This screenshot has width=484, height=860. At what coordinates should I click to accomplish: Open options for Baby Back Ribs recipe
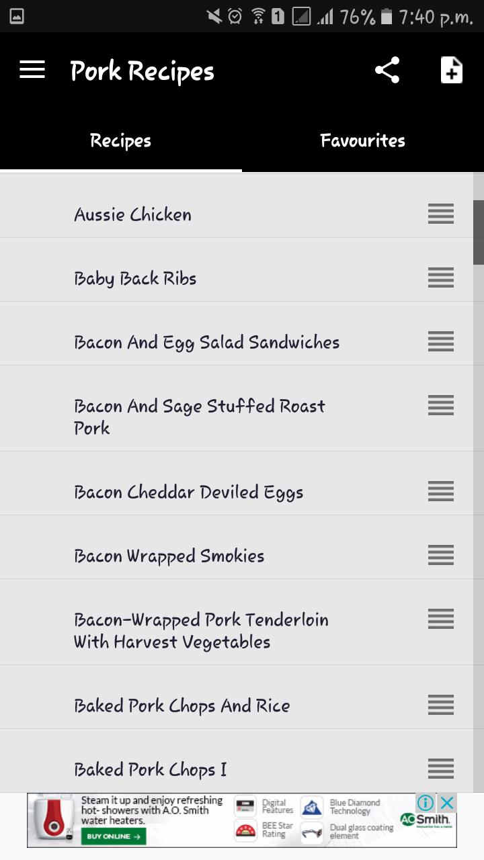[x=440, y=277]
